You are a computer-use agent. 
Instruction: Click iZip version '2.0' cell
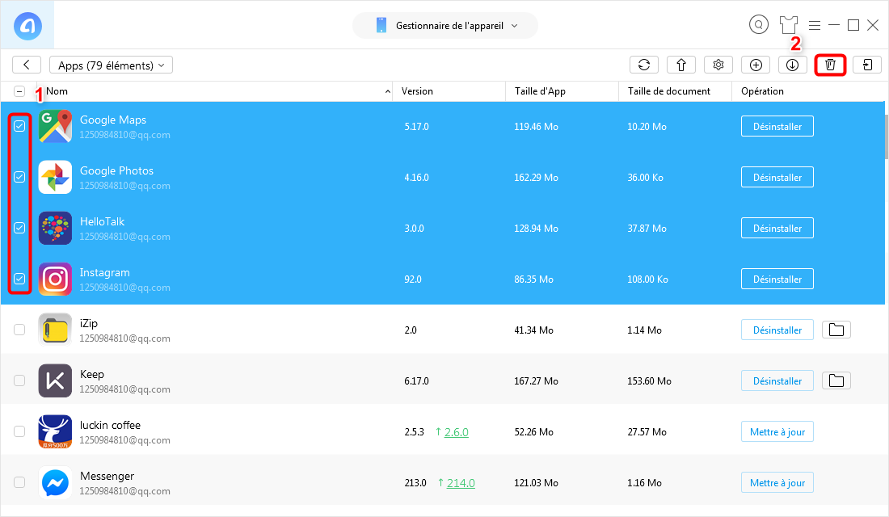click(411, 330)
